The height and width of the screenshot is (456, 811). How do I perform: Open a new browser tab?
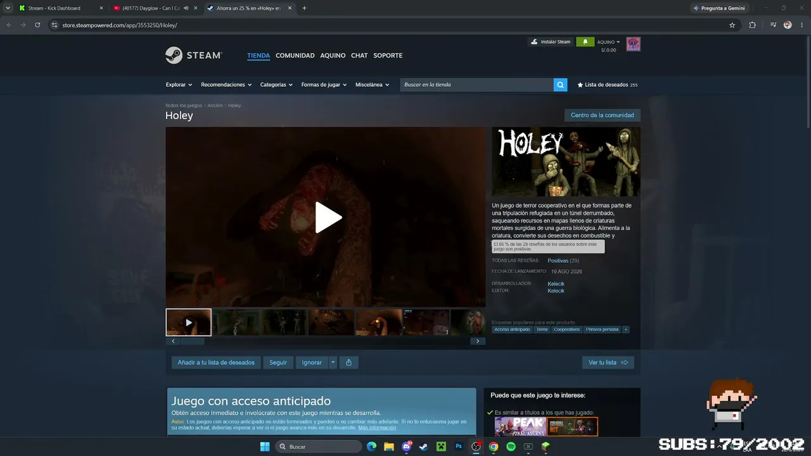click(304, 8)
